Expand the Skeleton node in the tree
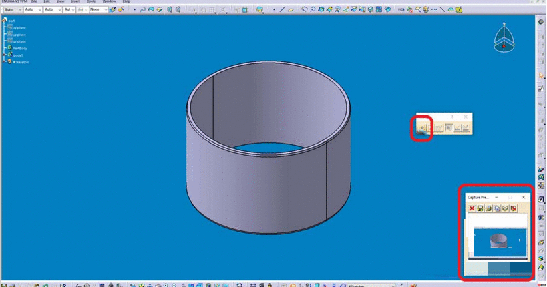The image size is (547, 287). tap(4, 62)
